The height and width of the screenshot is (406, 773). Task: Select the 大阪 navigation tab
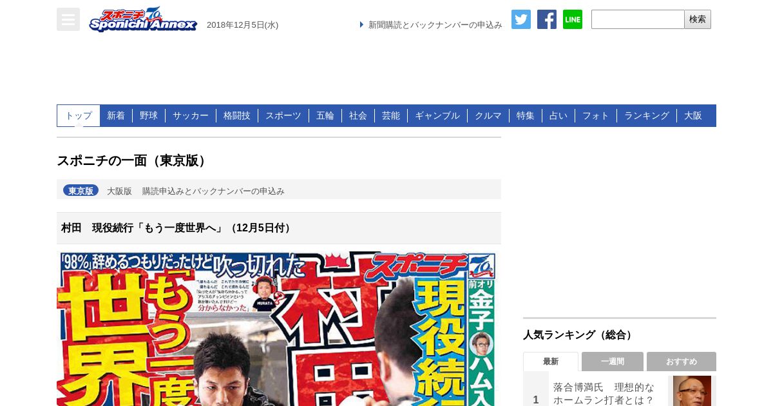[x=693, y=115]
